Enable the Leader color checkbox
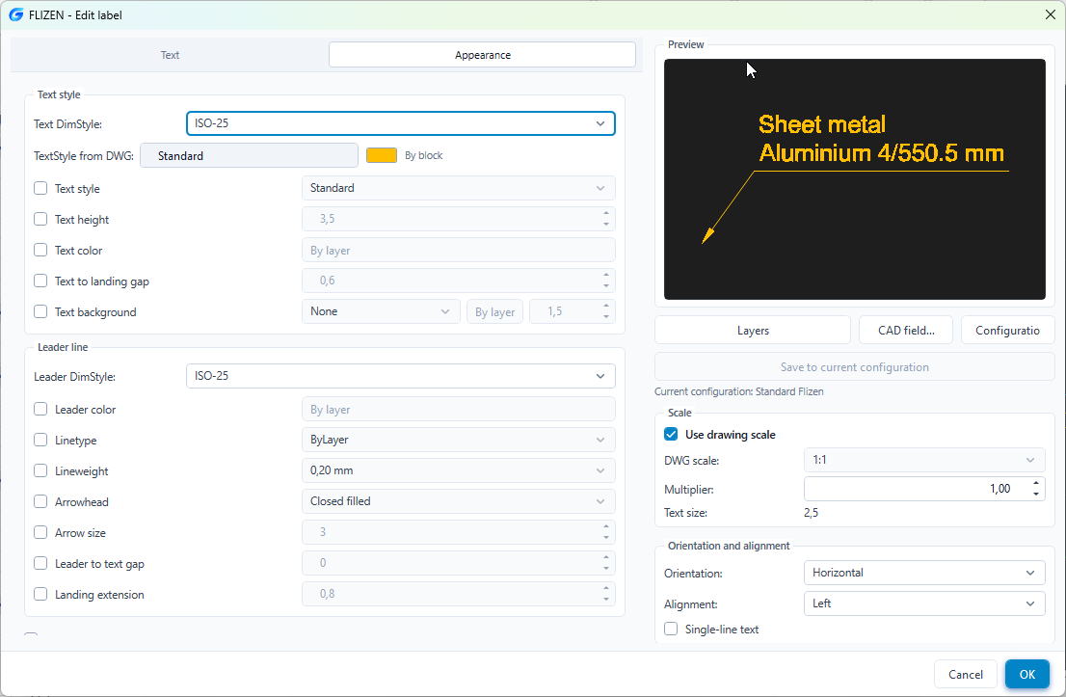The width and height of the screenshot is (1066, 697). (x=40, y=410)
